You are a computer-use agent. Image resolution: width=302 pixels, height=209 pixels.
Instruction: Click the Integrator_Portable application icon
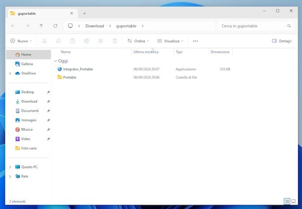click(x=60, y=69)
